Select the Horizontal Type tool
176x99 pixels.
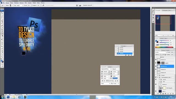coord(2,44)
